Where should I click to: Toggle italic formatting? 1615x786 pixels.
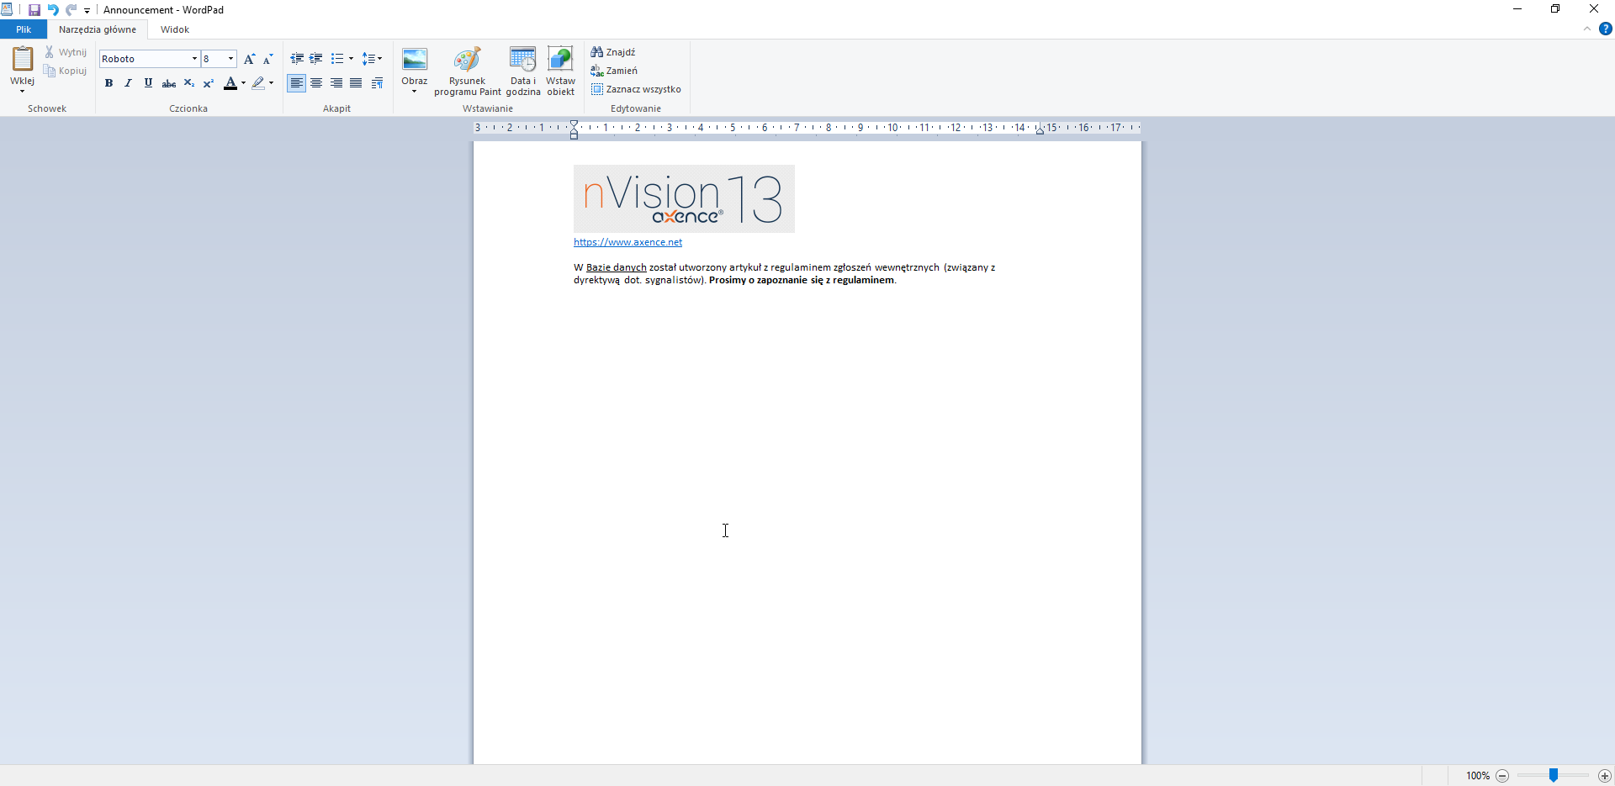click(129, 82)
